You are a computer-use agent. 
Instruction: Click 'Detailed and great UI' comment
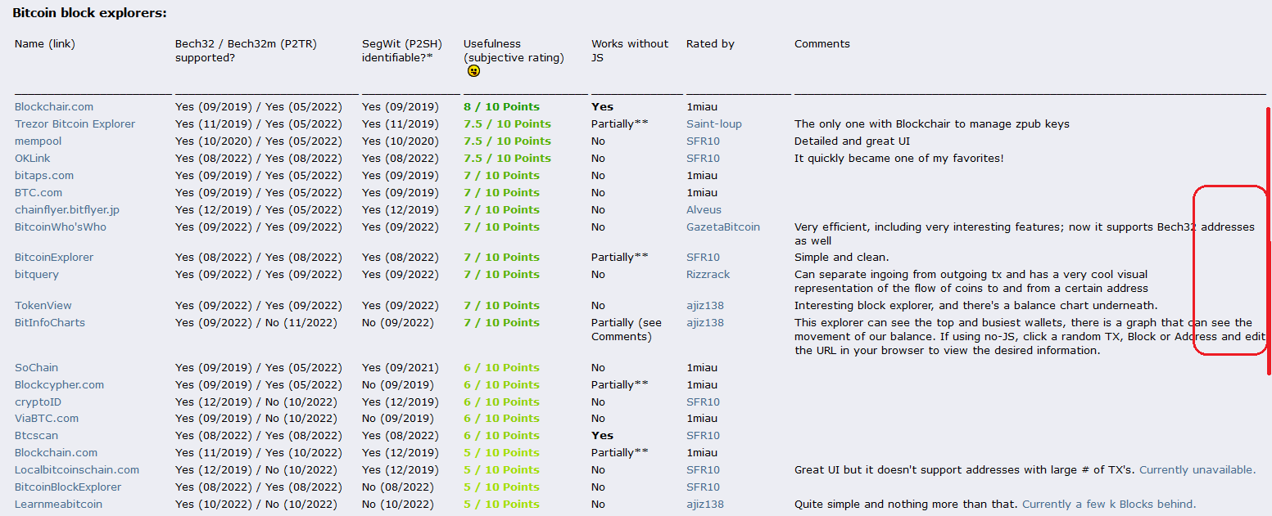click(x=852, y=141)
